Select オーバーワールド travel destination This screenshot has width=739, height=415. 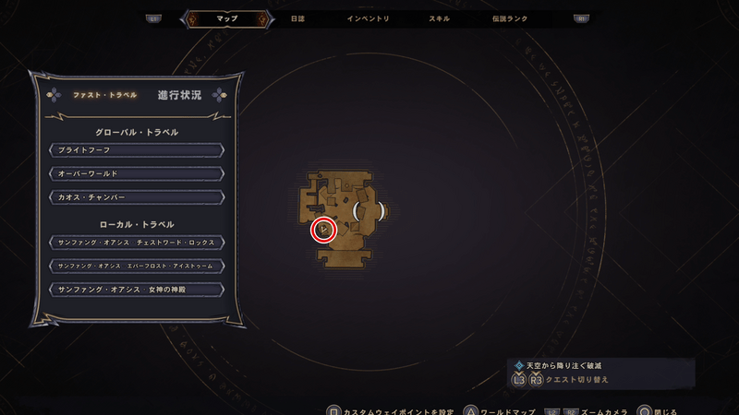[137, 173]
